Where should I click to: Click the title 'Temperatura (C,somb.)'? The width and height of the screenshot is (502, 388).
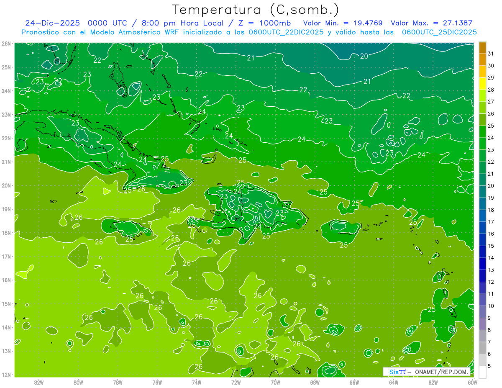point(255,10)
